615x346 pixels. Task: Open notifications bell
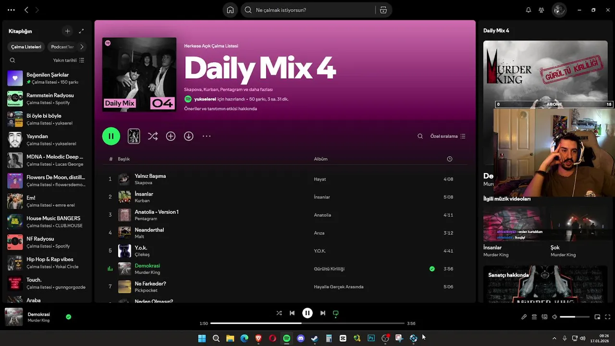point(529,10)
